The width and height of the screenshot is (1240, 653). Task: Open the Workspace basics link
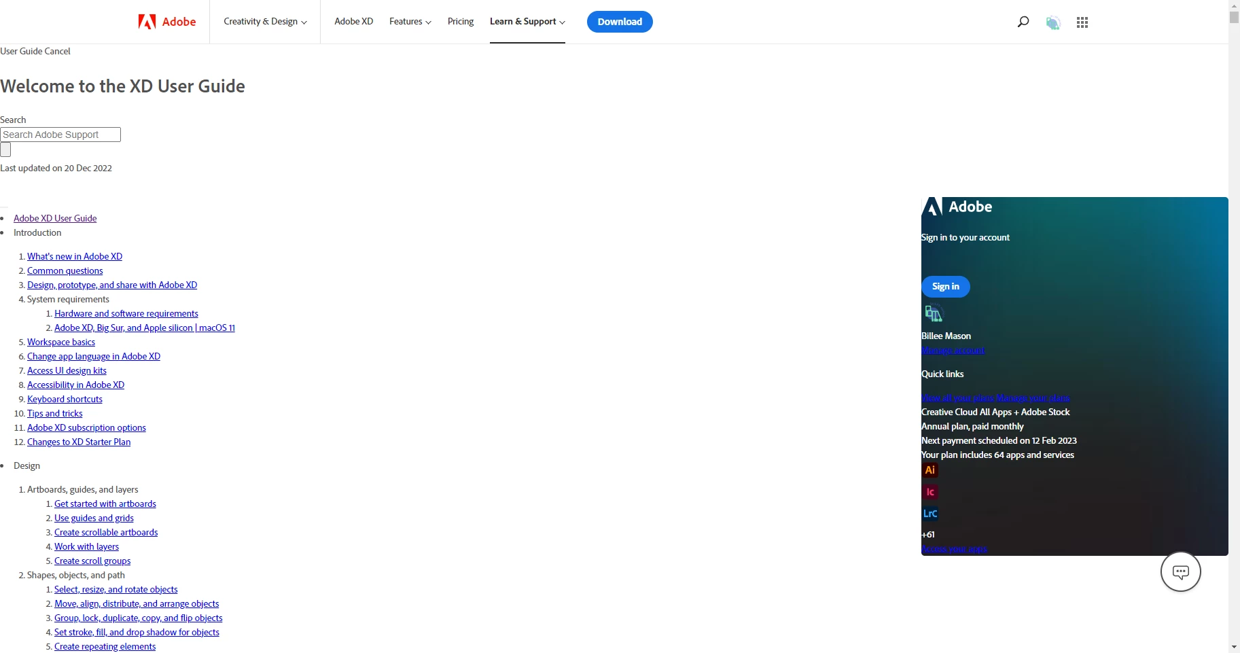tap(61, 342)
